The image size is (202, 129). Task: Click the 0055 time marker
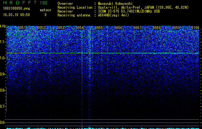(99, 28)
